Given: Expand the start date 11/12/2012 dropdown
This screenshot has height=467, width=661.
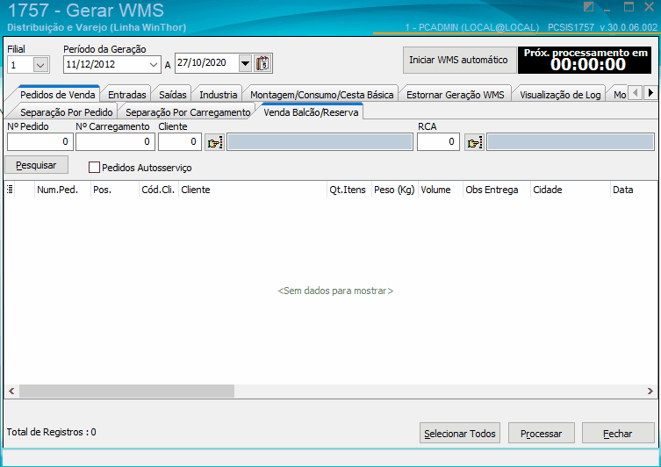Looking at the screenshot, I should pyautogui.click(x=154, y=65).
